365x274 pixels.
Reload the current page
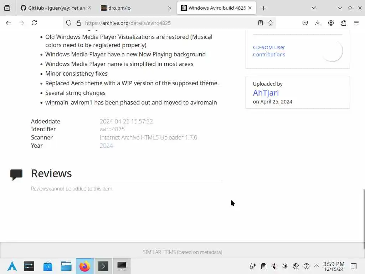pos(34,23)
